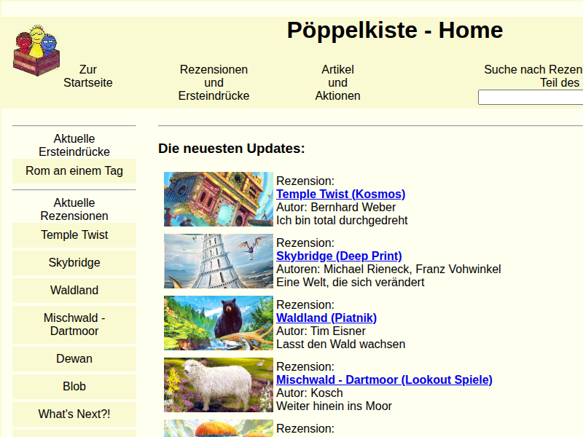
Task: Focus the review search input field
Action: 530,97
